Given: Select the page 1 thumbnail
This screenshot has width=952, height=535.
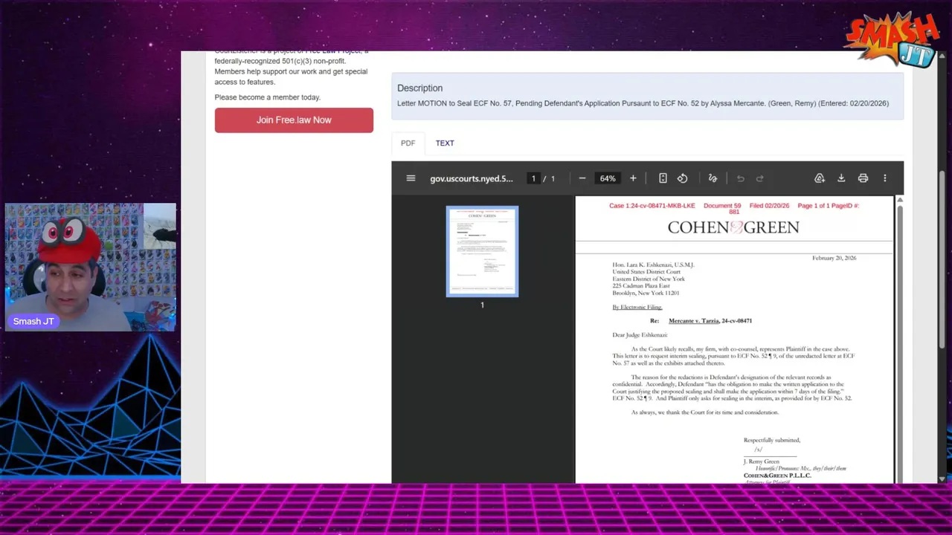Looking at the screenshot, I should pos(482,251).
